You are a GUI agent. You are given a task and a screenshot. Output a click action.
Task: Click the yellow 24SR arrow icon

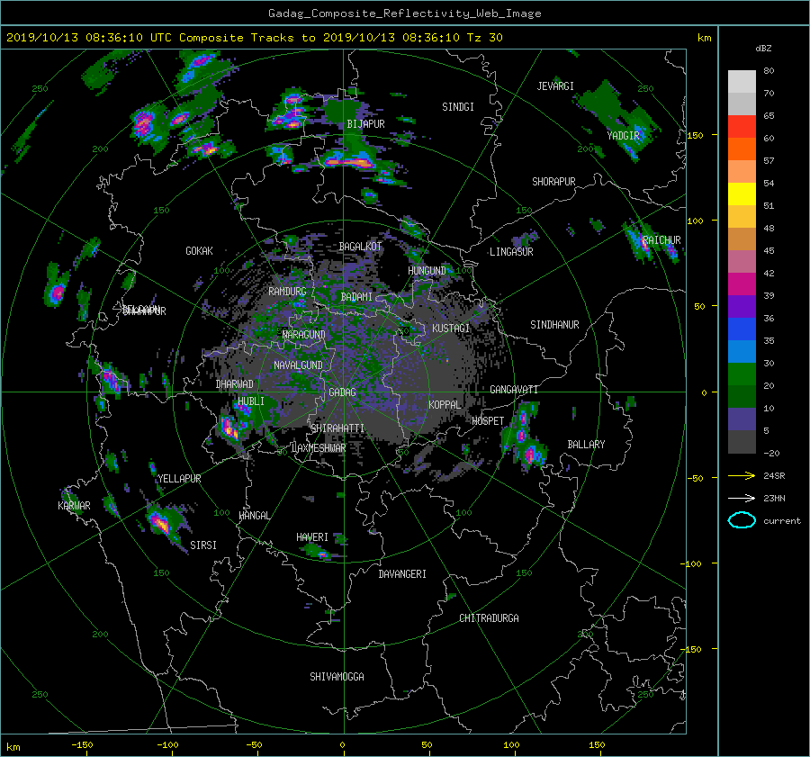click(x=742, y=475)
